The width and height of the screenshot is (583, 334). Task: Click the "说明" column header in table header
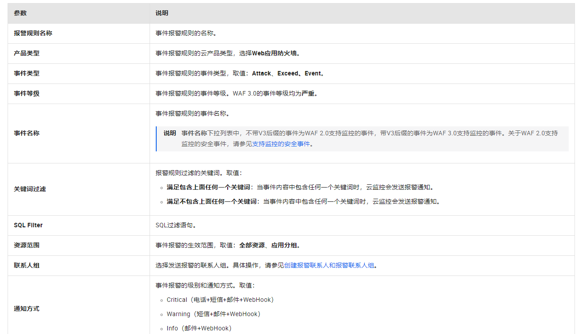tap(362, 13)
